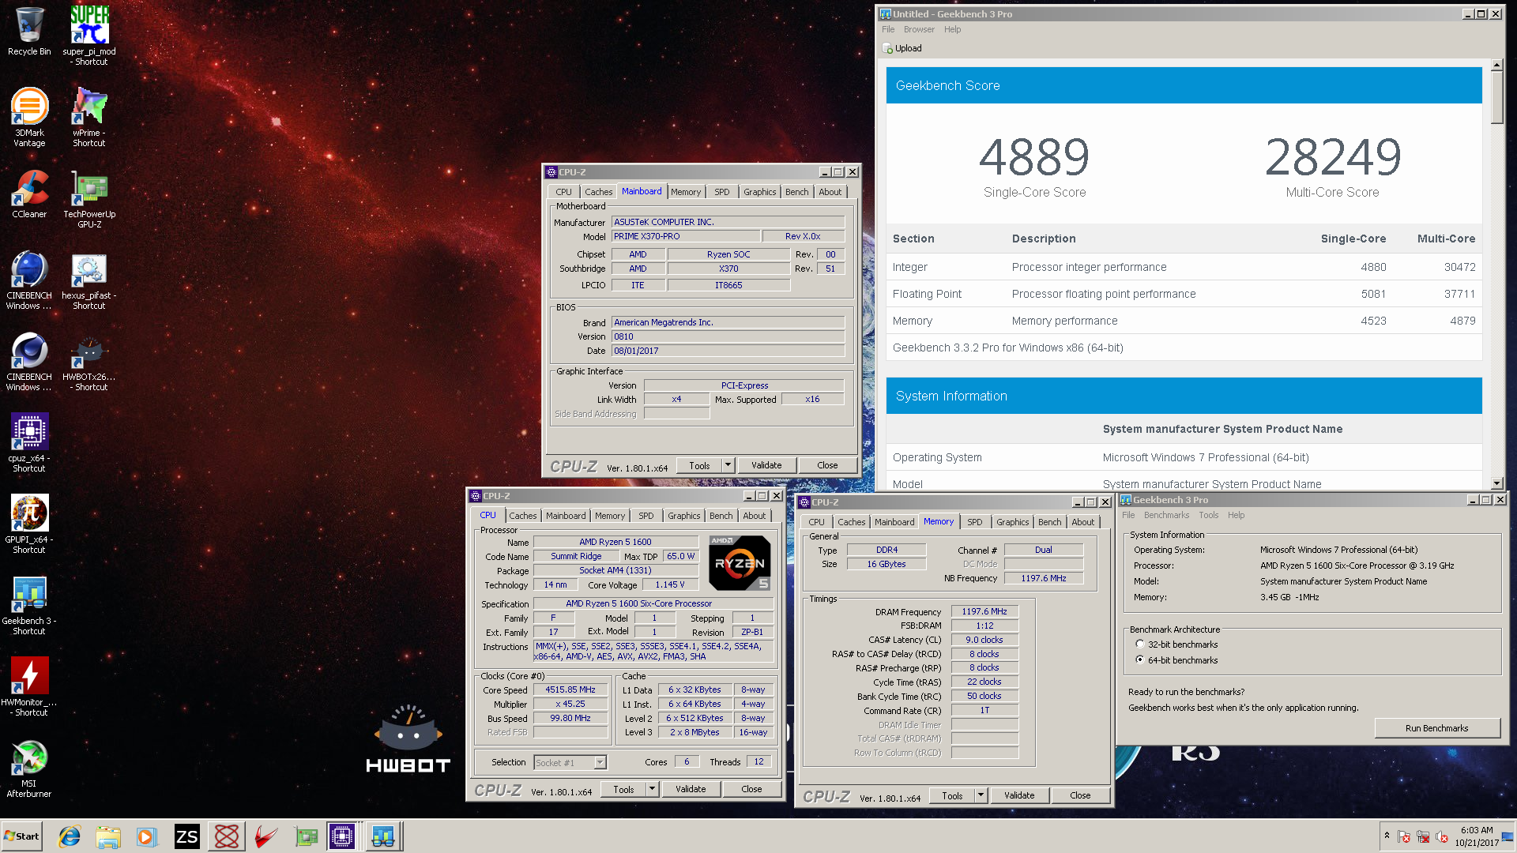Open HWBOTx265 shortcut icon

(x=89, y=362)
